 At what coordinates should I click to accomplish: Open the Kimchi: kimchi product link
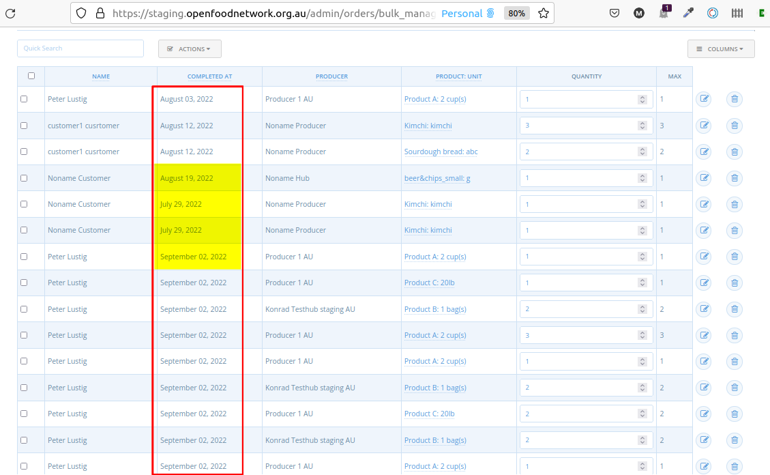428,126
